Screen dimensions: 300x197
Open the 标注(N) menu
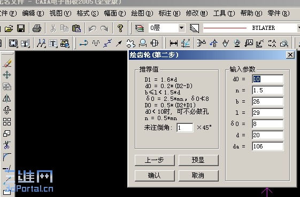click(x=170, y=13)
